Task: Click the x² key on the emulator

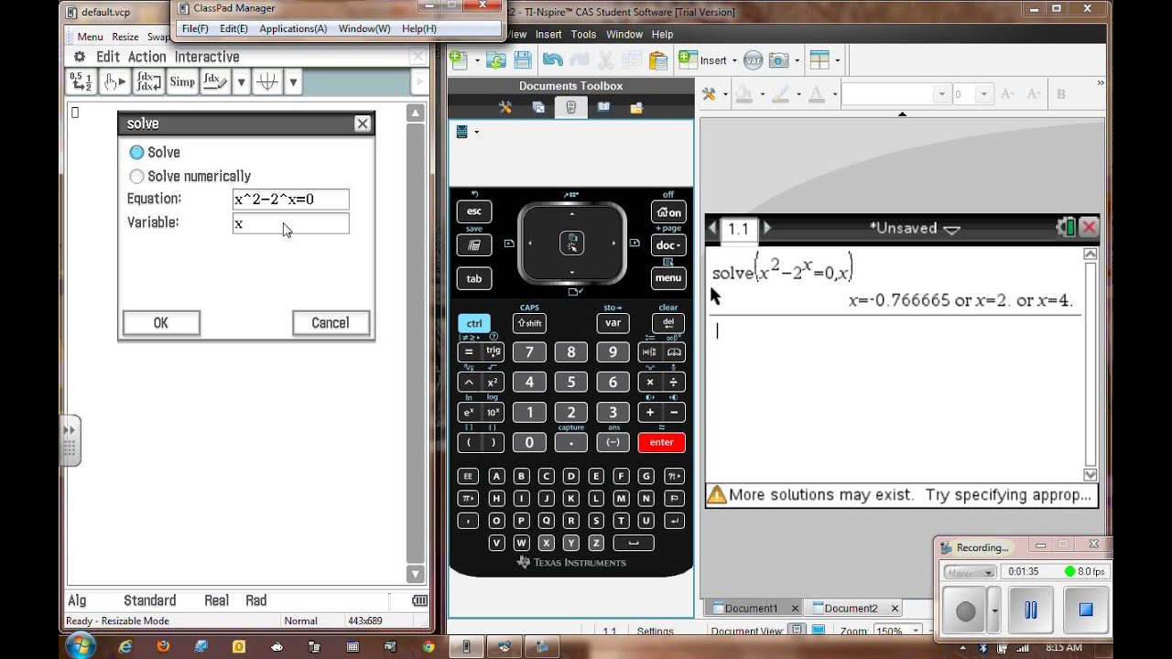Action: pyautogui.click(x=493, y=383)
